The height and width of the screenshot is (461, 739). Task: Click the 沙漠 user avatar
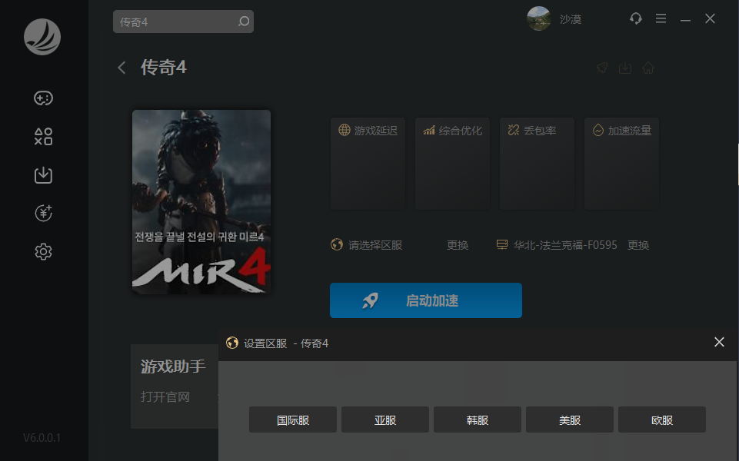[x=539, y=19]
